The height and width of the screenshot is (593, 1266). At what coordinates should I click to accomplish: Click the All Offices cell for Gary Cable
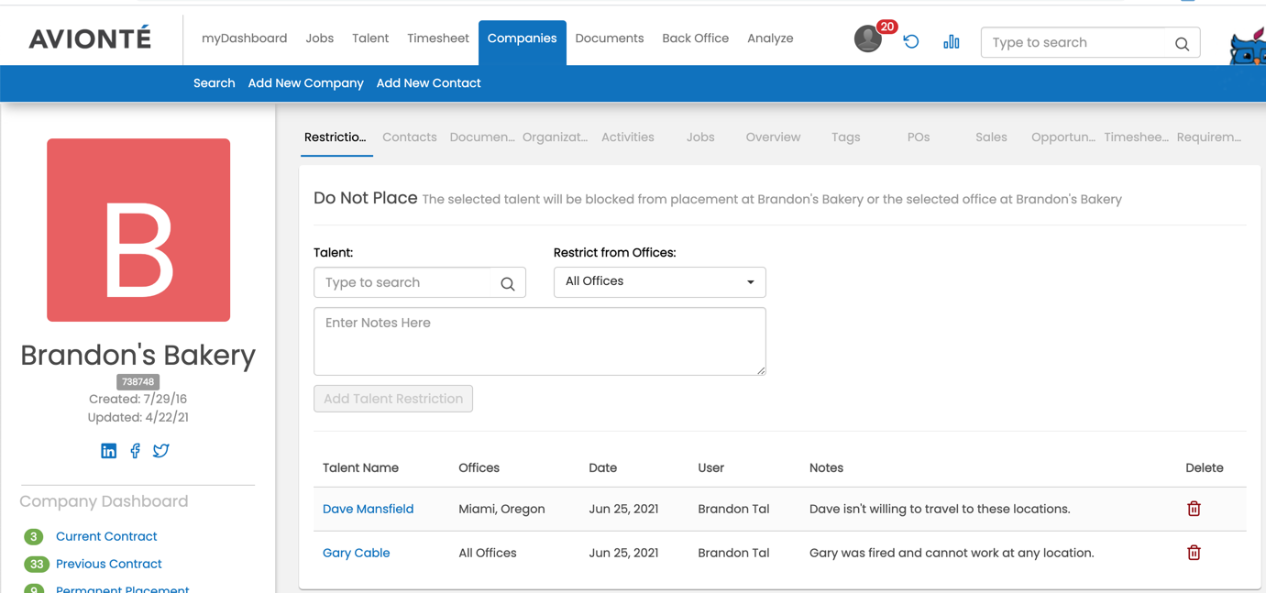click(x=488, y=553)
